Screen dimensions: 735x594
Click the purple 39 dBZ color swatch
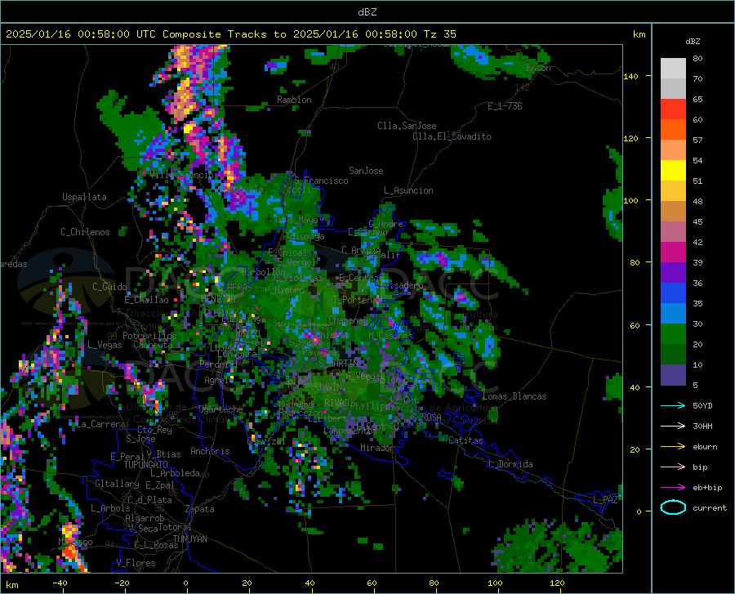click(673, 272)
